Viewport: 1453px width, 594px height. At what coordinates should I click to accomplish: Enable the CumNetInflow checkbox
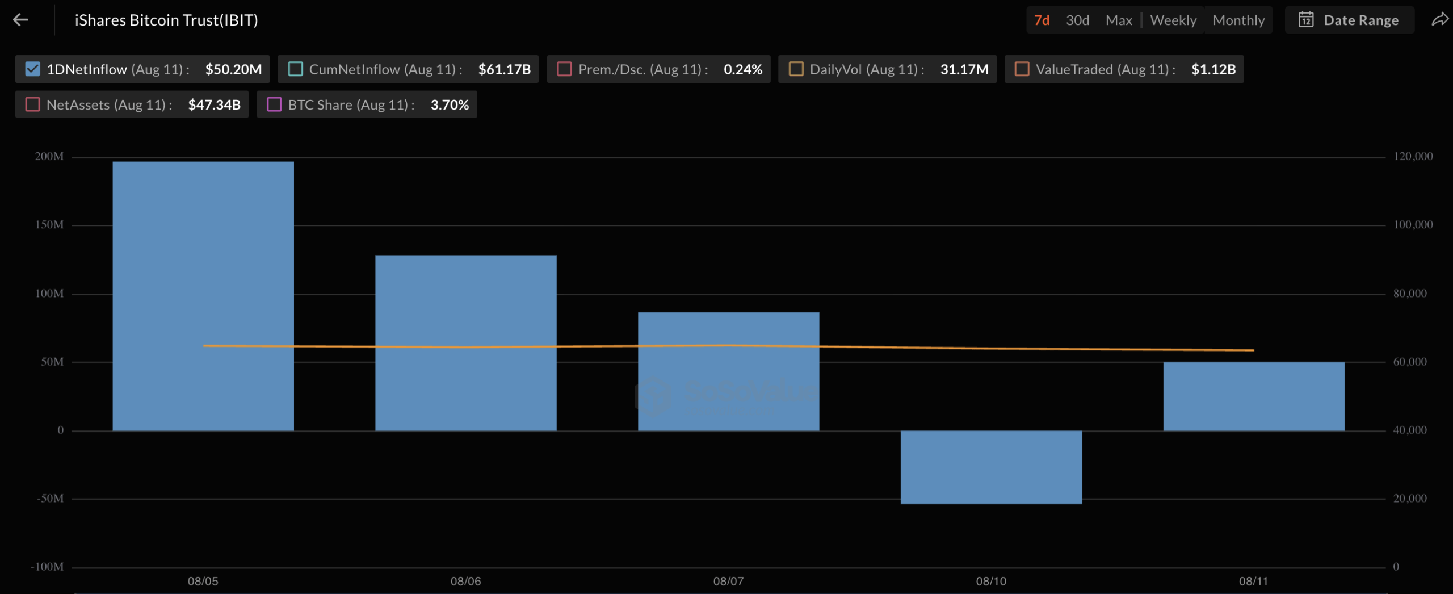295,69
